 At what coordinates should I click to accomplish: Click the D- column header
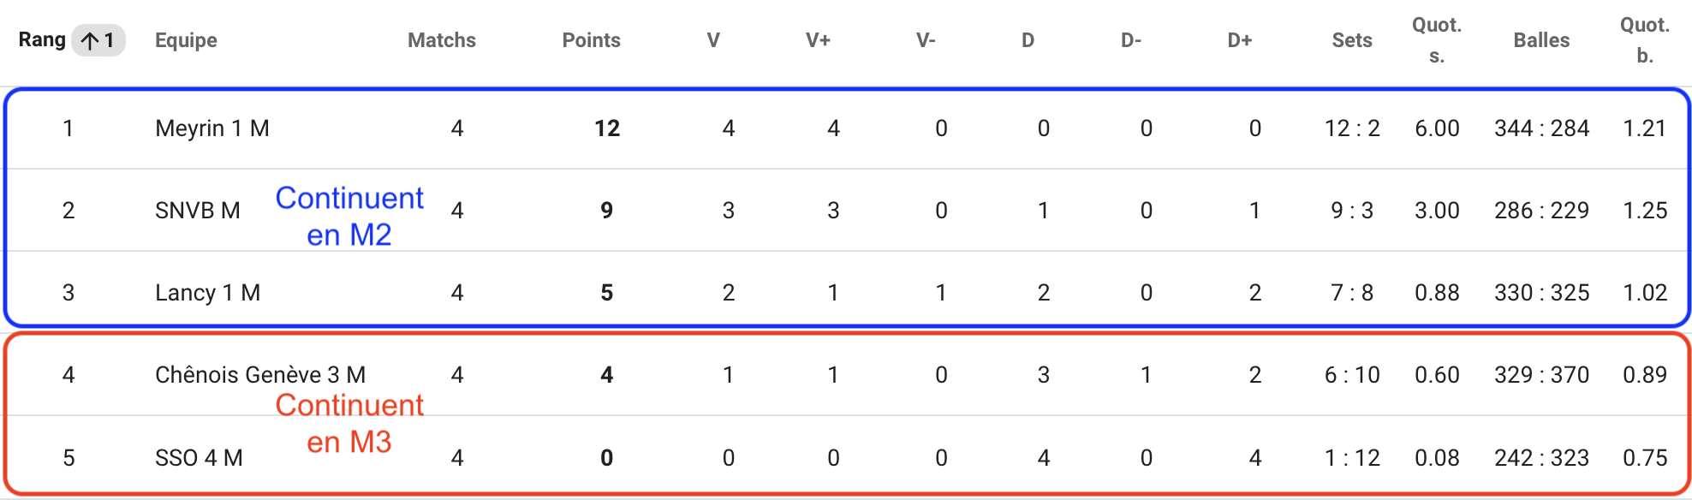(x=1131, y=40)
